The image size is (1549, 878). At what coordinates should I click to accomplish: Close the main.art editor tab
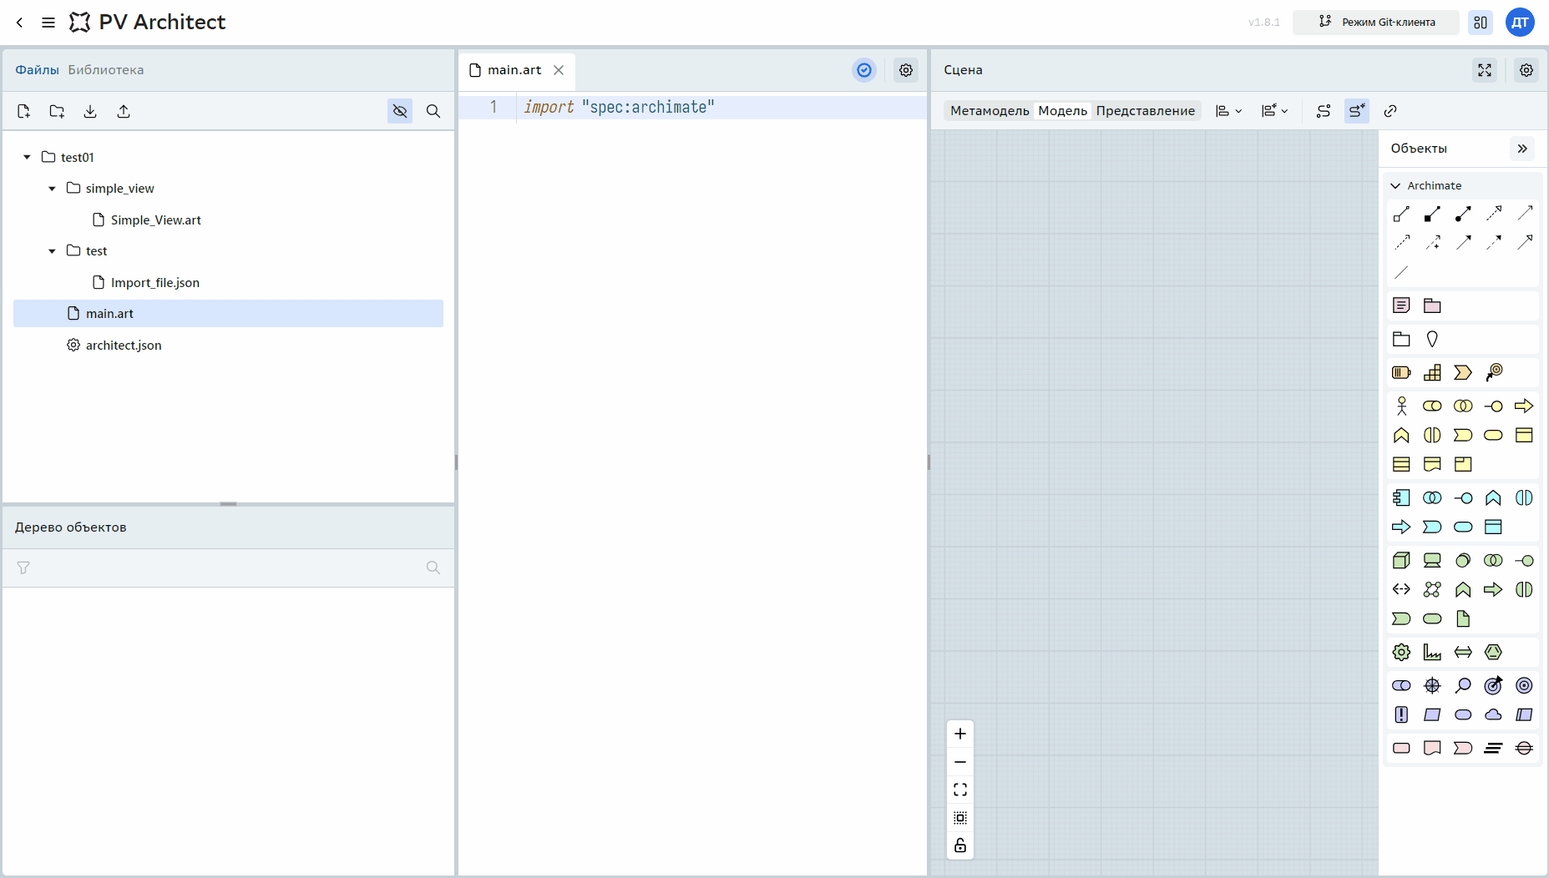click(x=559, y=70)
